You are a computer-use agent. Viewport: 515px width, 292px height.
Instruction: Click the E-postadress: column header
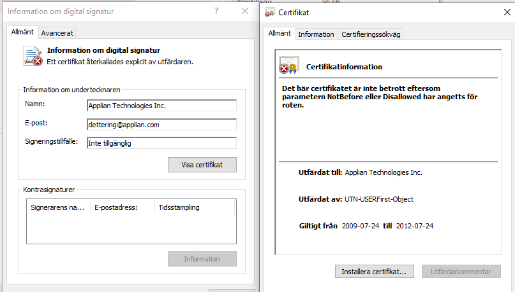123,207
